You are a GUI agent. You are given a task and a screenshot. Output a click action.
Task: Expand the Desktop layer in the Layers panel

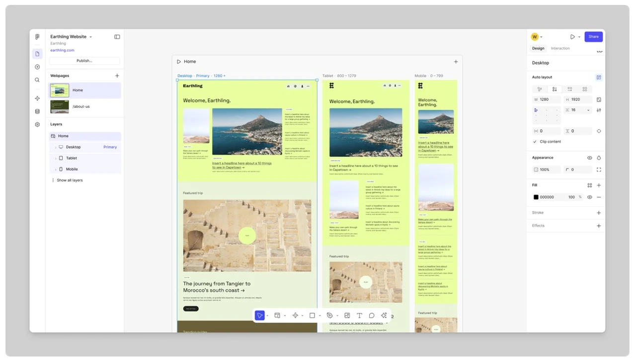click(x=56, y=147)
